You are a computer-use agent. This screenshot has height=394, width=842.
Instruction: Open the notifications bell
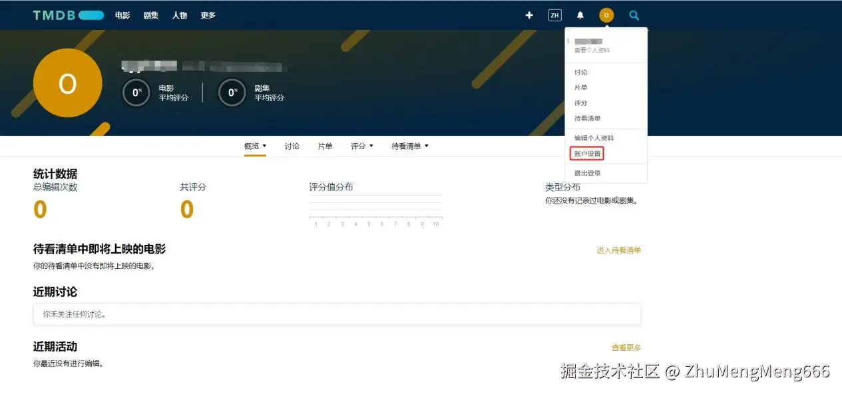click(x=580, y=15)
